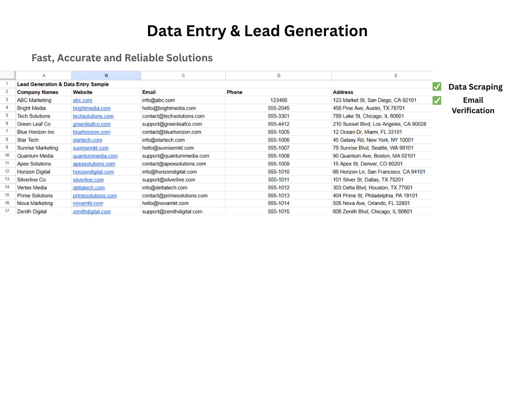Select row 10 header number
Screen dimensions: 525x393
click(7, 156)
